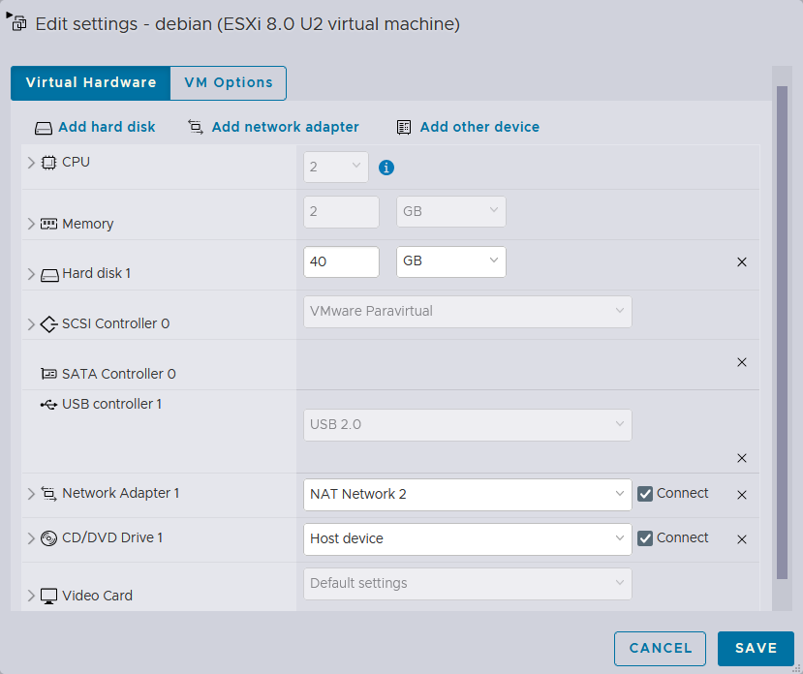Click the Add network adapter icon

195,127
